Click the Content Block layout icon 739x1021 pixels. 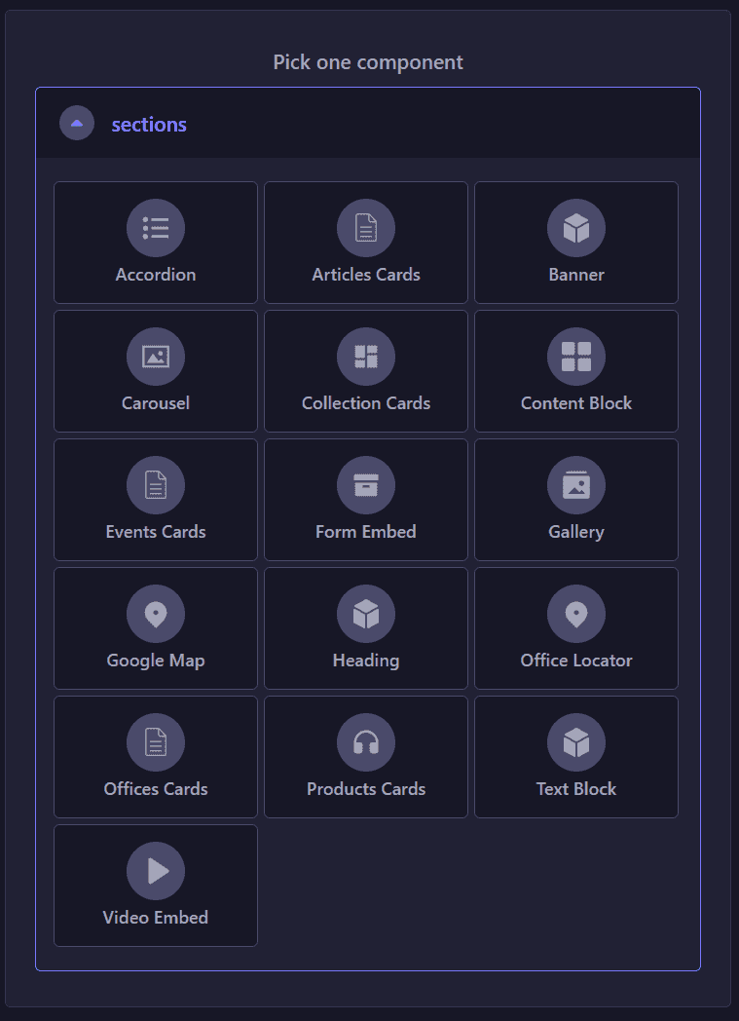[575, 356]
